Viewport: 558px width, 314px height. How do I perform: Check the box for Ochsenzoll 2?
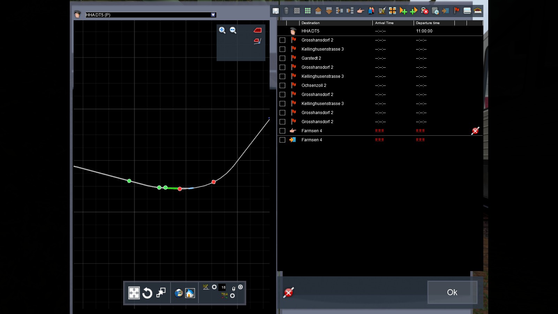(282, 85)
